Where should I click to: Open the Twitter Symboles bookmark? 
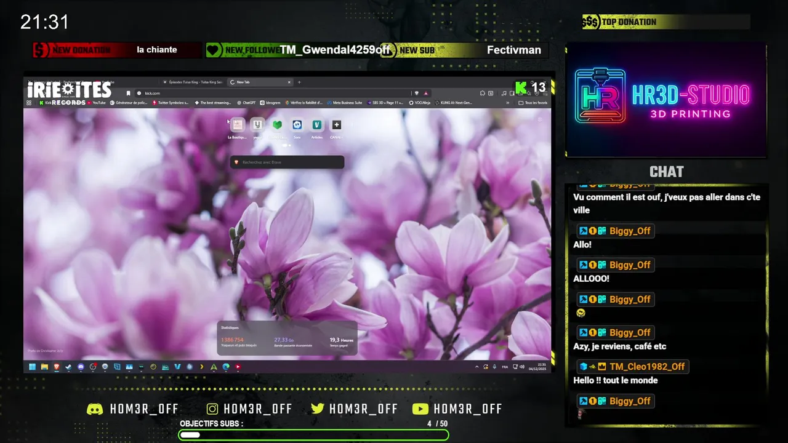pos(171,103)
